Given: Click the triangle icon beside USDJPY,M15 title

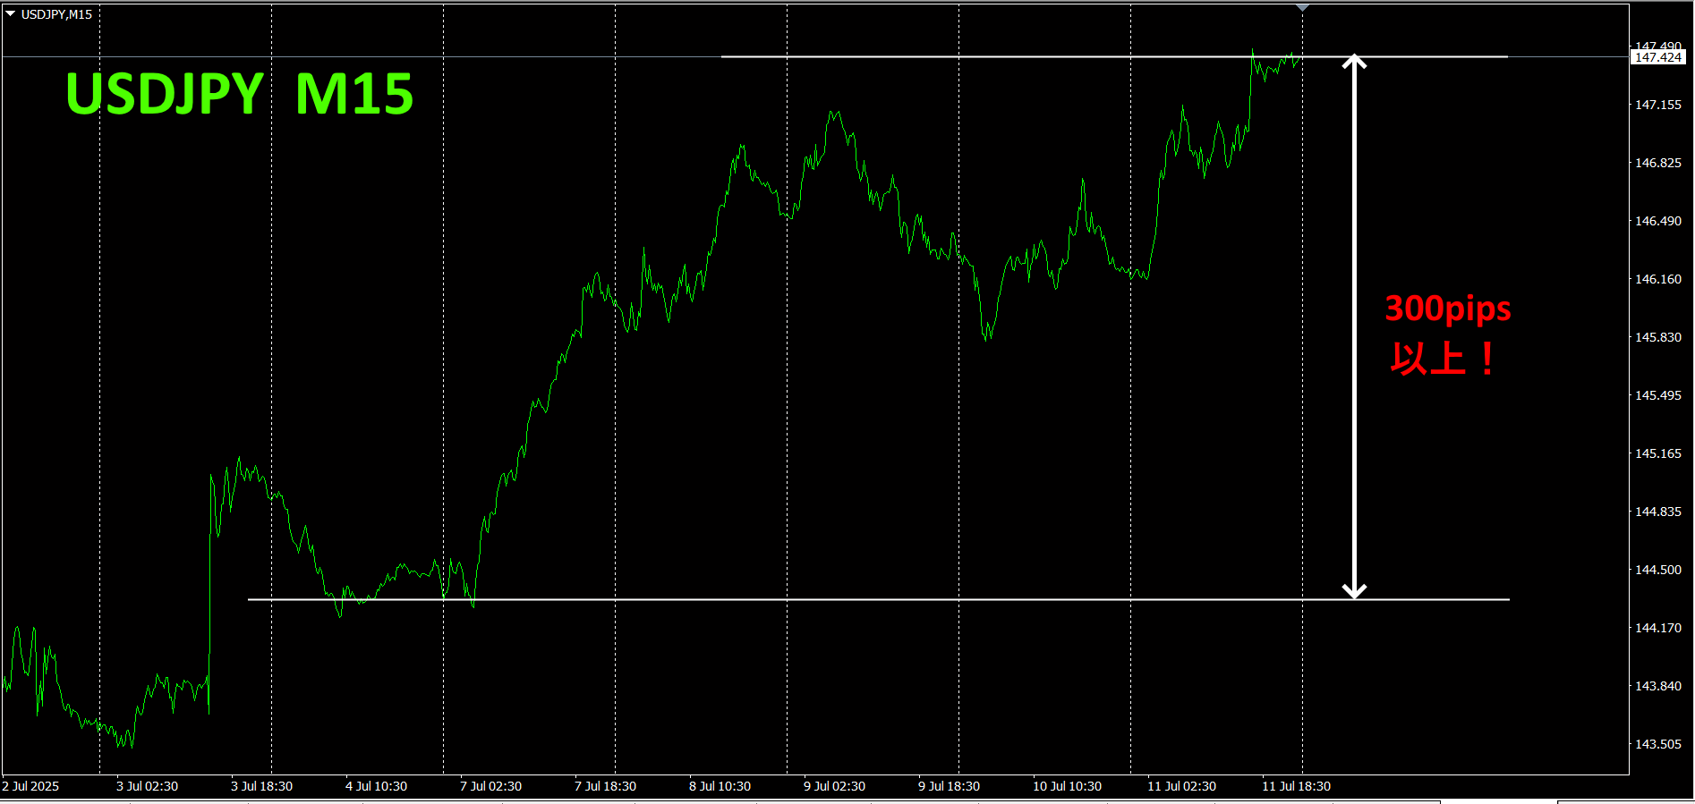Looking at the screenshot, I should (x=11, y=14).
